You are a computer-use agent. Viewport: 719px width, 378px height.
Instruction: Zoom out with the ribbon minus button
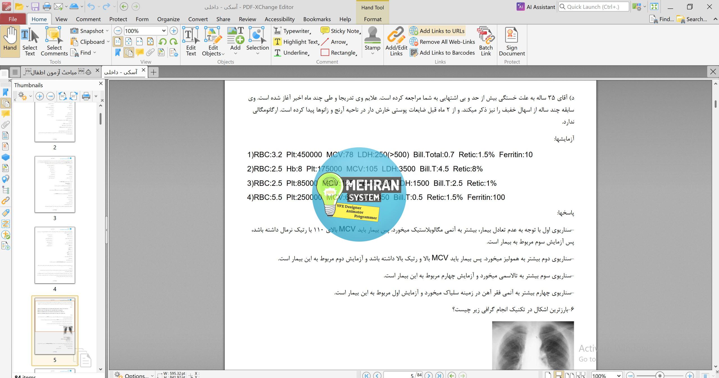(x=118, y=31)
